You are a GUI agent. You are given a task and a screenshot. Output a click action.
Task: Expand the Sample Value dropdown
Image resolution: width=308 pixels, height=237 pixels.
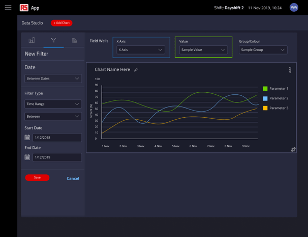(203, 50)
